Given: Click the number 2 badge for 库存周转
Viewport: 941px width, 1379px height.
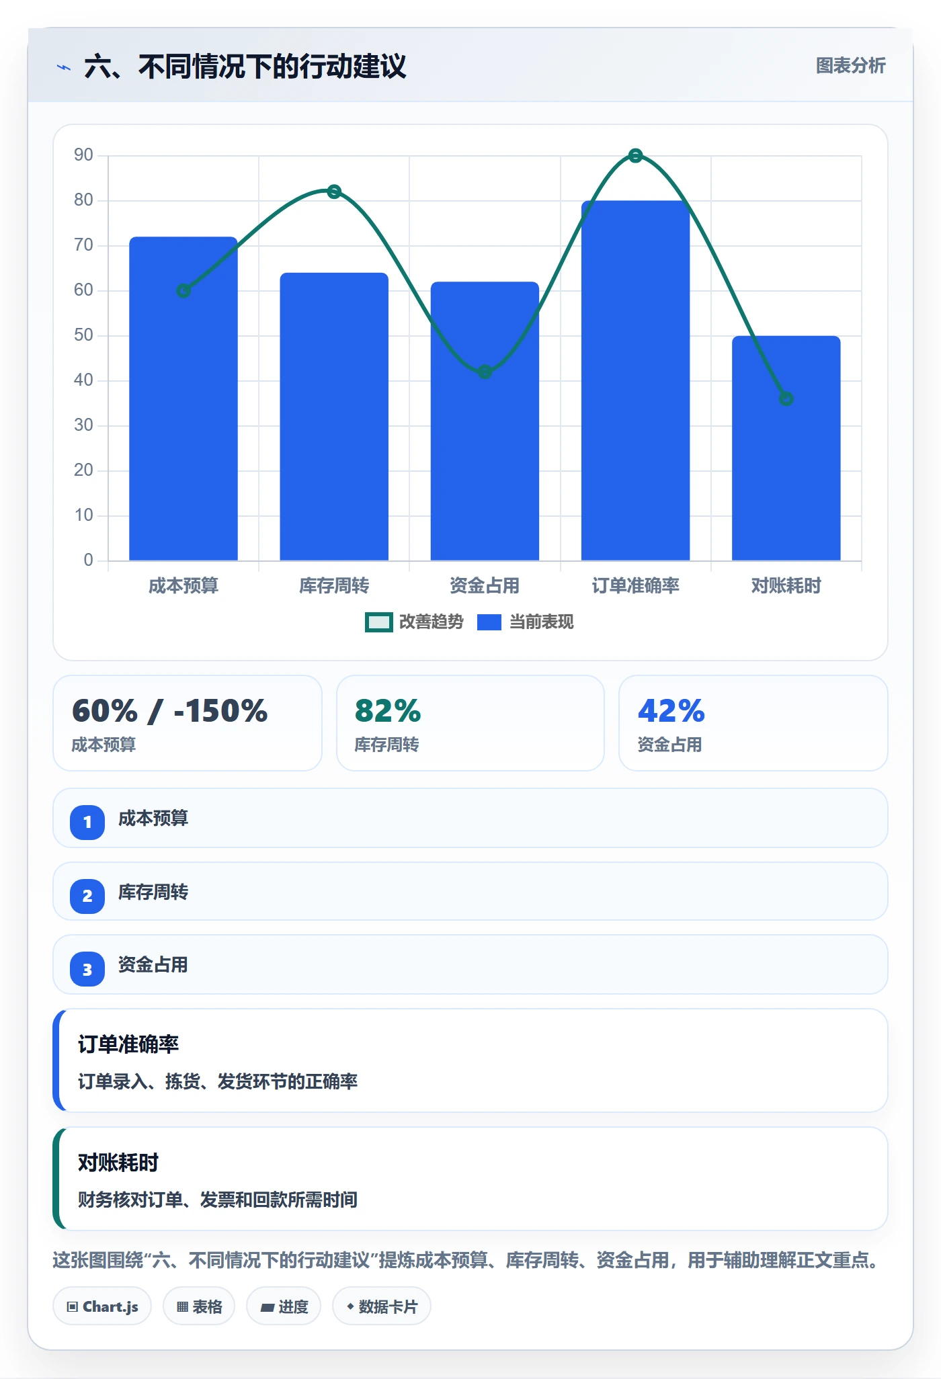Looking at the screenshot, I should click(x=87, y=896).
